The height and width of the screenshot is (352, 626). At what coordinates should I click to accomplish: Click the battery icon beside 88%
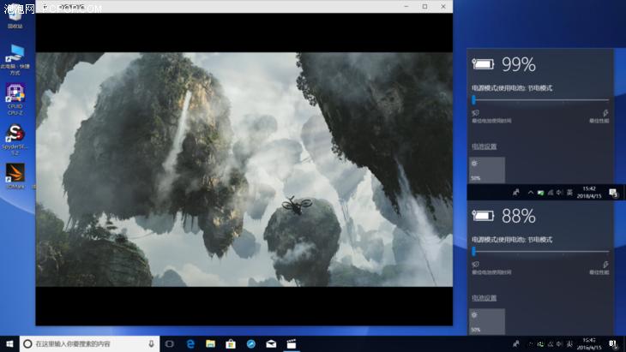click(x=483, y=216)
